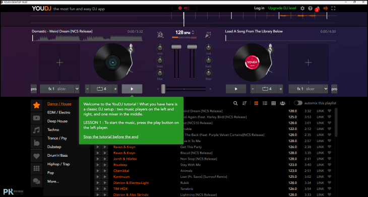Select the Techno genre
Image resolution: width=368 pixels, height=197 pixels.
[53, 129]
